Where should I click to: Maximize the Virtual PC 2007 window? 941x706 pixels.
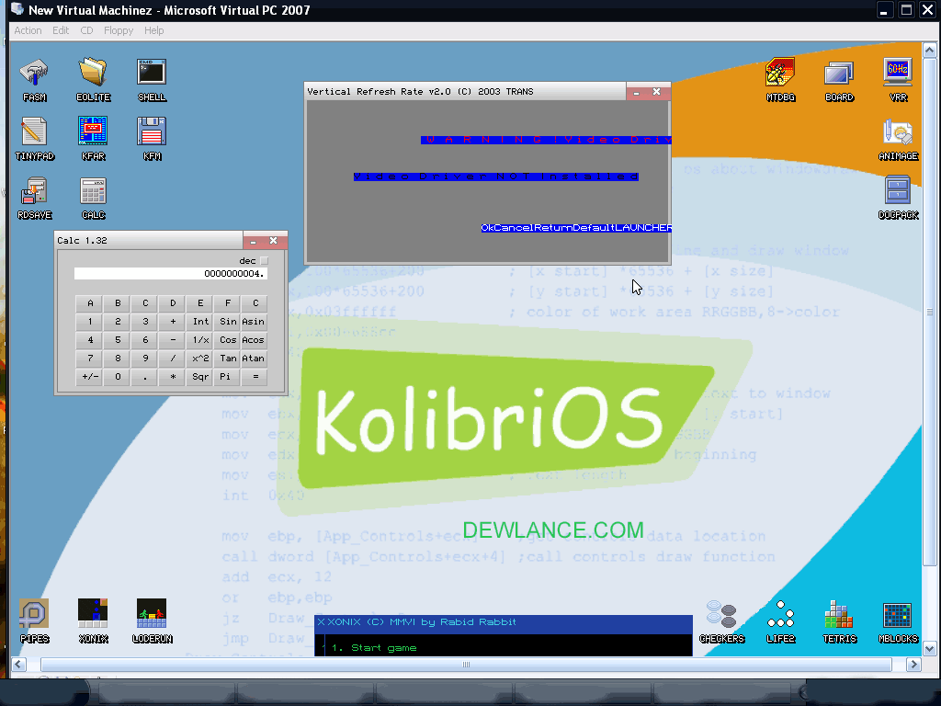[x=906, y=10]
